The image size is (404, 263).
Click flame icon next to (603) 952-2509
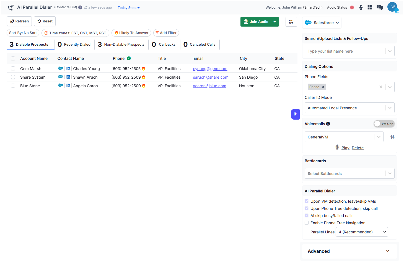[144, 77]
